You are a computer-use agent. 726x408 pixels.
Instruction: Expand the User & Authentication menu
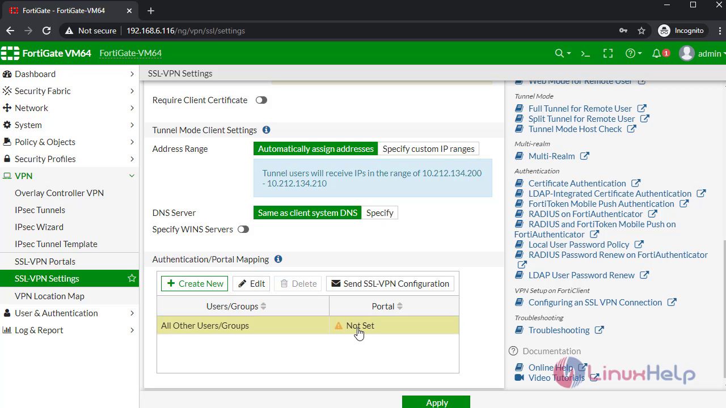(69, 313)
